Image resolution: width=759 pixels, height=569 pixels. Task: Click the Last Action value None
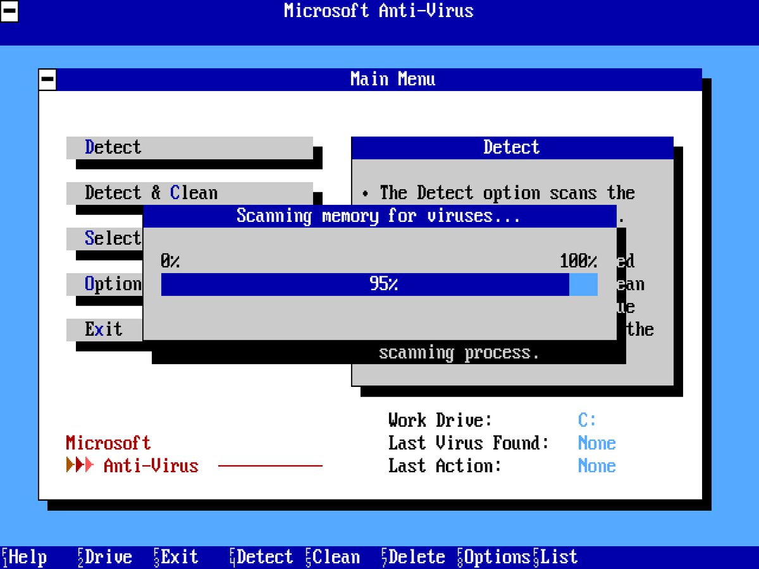pos(597,466)
